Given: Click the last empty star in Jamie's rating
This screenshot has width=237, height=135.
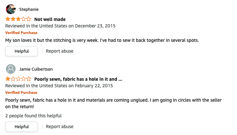Looking at the screenshot, I should (29, 79).
